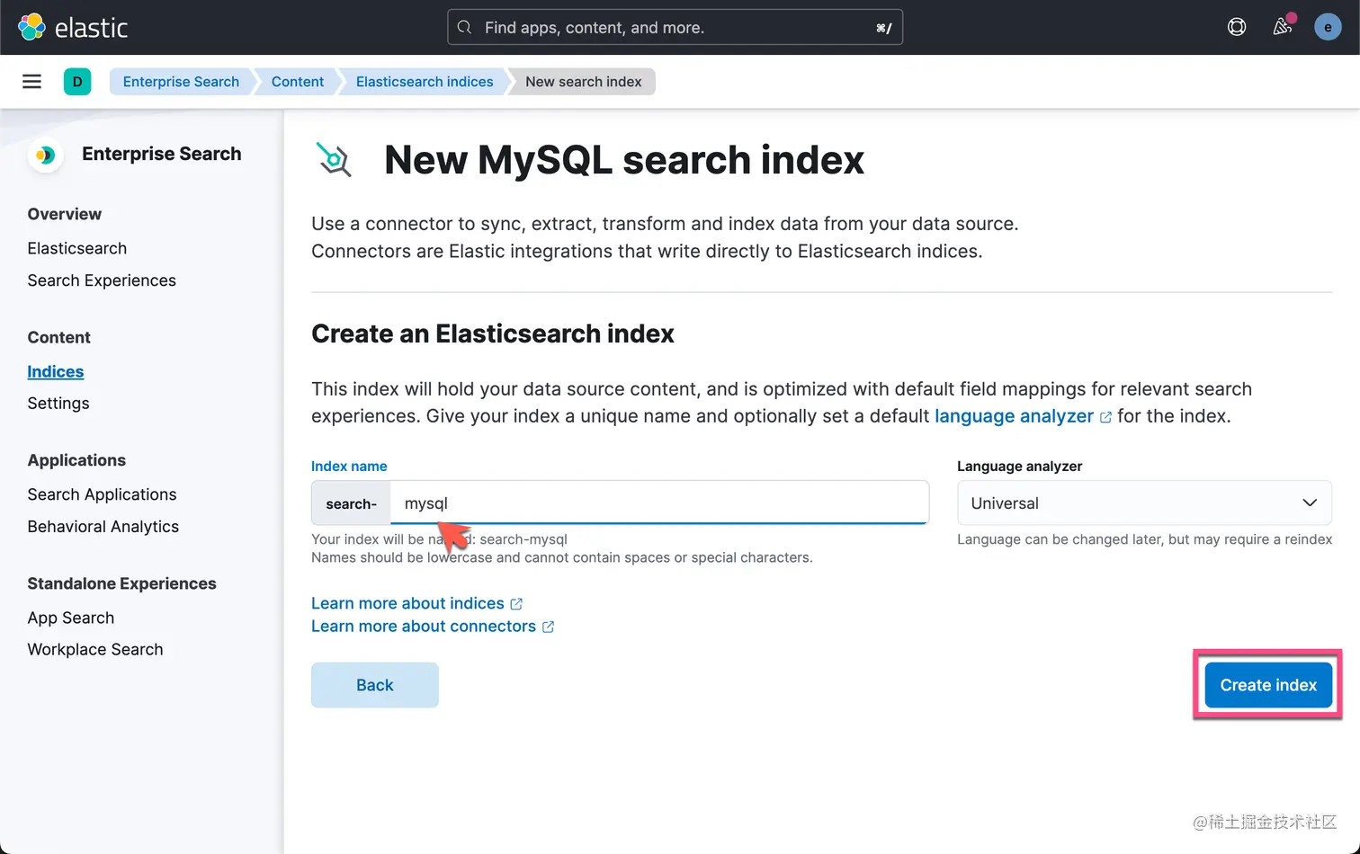Screen dimensions: 1360x854
Task: Click the Elastic logo
Action: coord(73,27)
